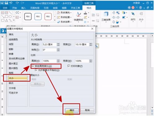Switch to the 开发工具 developer tab

[x=75, y=8]
